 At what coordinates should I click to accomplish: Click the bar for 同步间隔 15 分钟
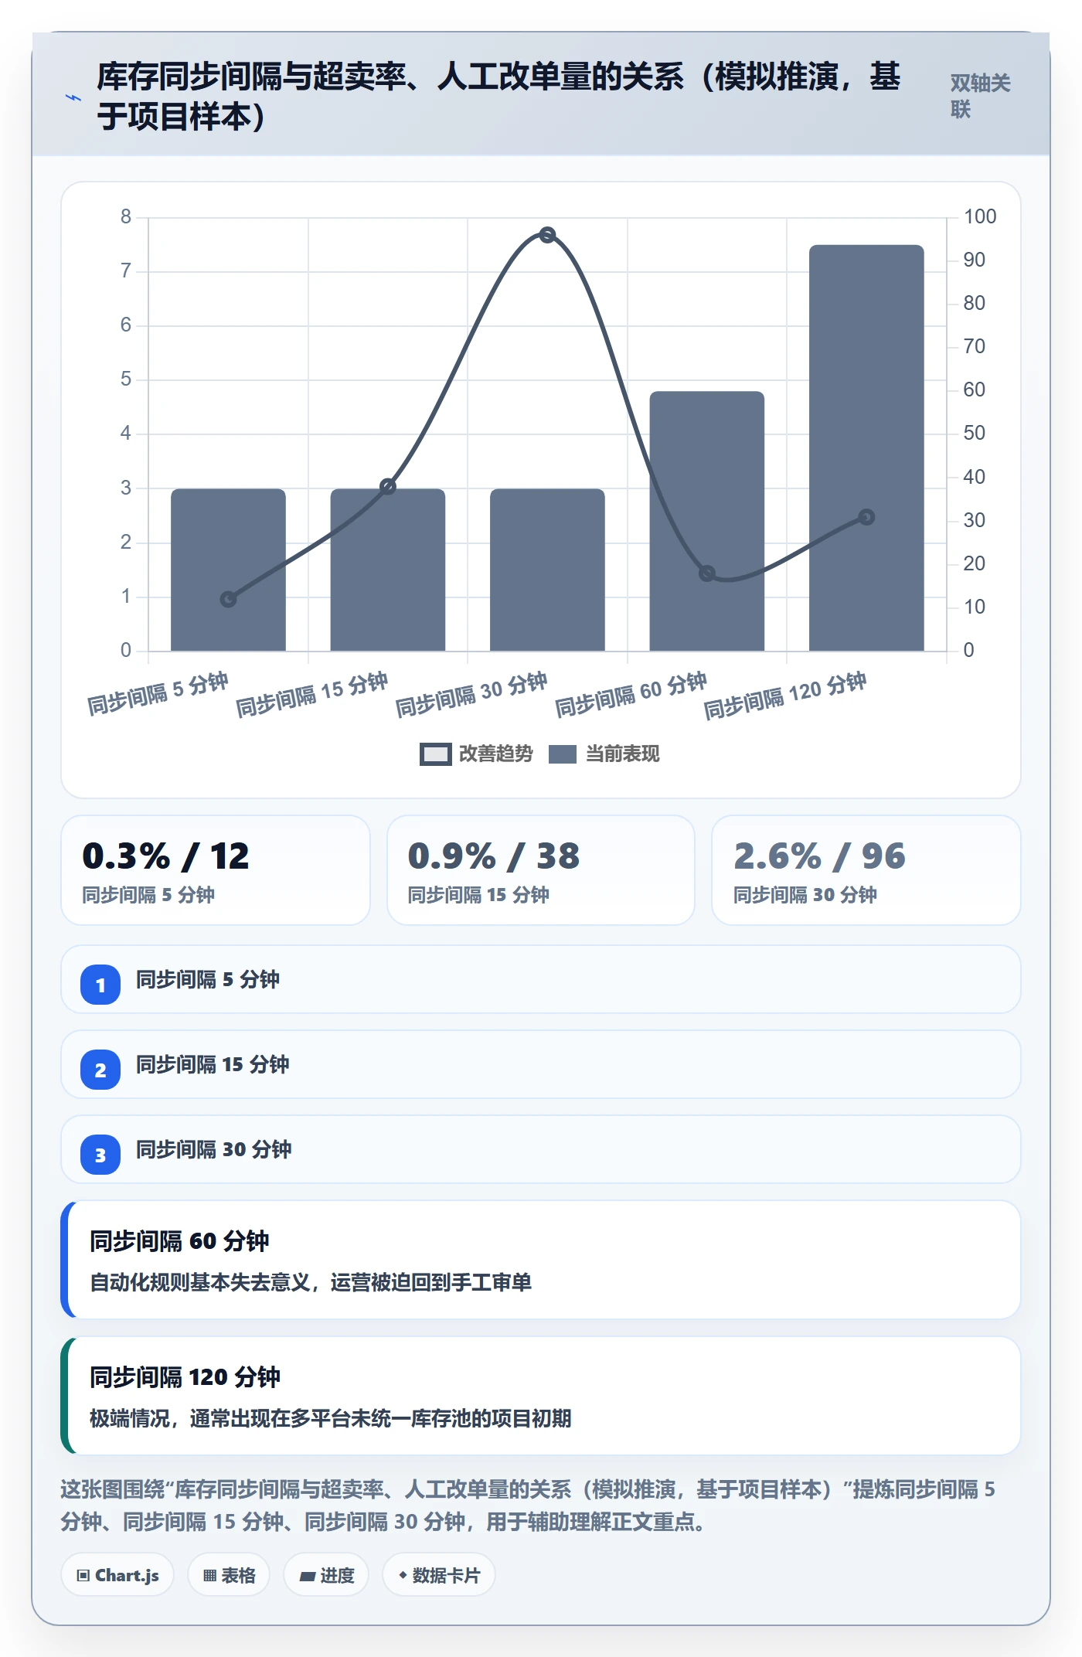[388, 570]
